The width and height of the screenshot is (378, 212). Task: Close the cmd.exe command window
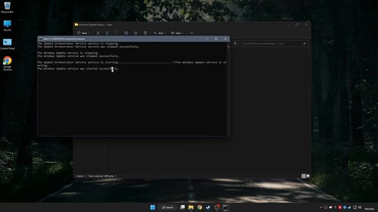click(225, 39)
